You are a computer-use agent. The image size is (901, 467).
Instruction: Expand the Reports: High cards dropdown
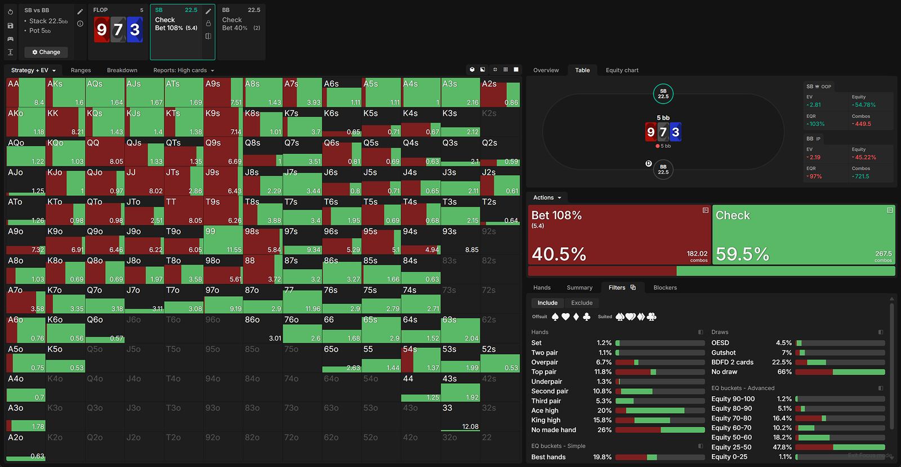184,70
